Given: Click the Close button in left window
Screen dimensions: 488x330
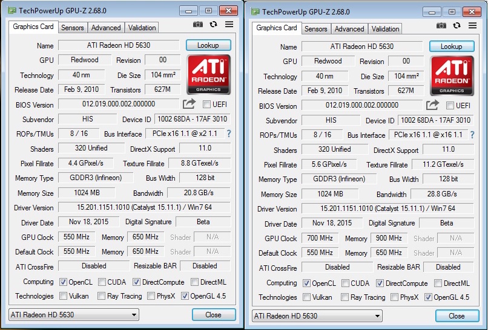Looking at the screenshot, I should (214, 315).
